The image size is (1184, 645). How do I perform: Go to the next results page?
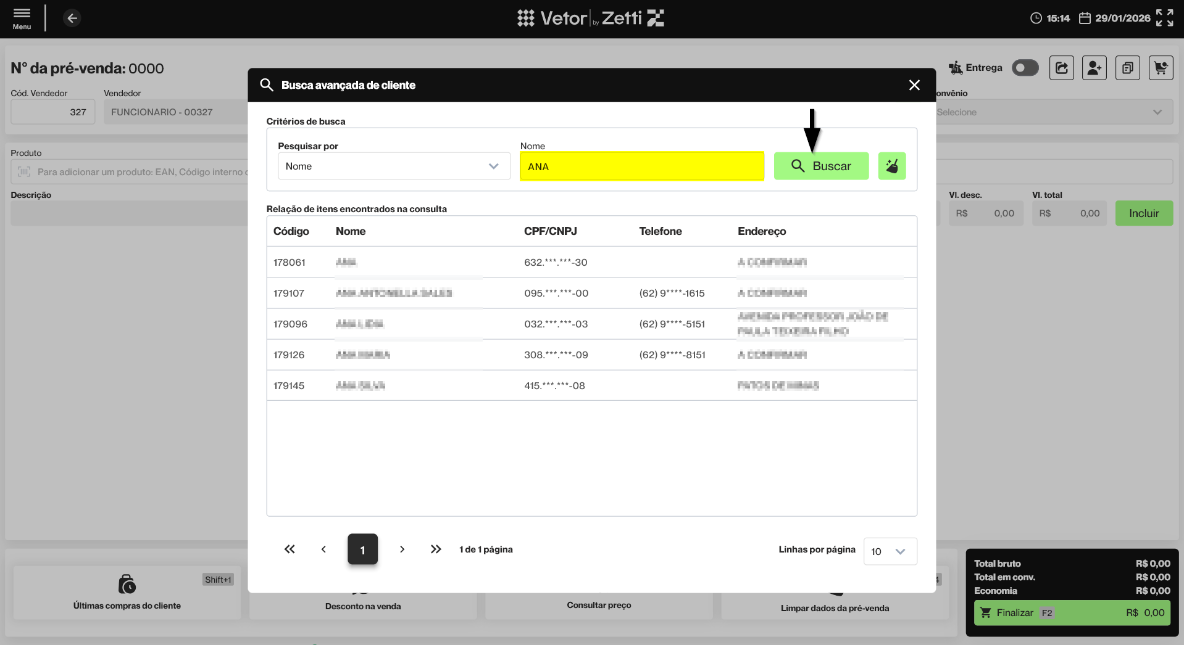(x=402, y=549)
